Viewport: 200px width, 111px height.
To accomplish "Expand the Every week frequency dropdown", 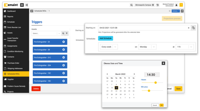I will 109,47.
